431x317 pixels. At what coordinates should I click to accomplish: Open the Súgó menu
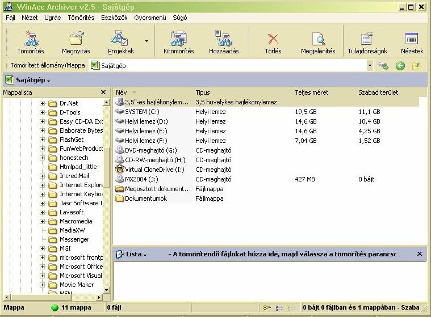click(x=180, y=18)
